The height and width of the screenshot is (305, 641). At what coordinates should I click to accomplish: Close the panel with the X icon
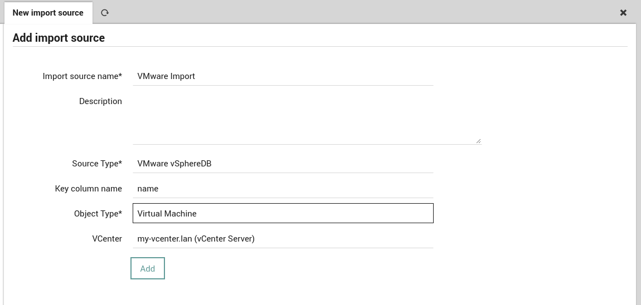tap(623, 13)
